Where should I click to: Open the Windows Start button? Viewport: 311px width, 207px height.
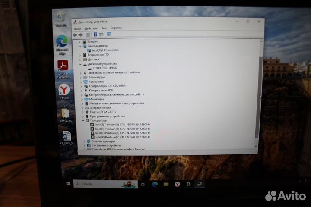tap(68, 184)
